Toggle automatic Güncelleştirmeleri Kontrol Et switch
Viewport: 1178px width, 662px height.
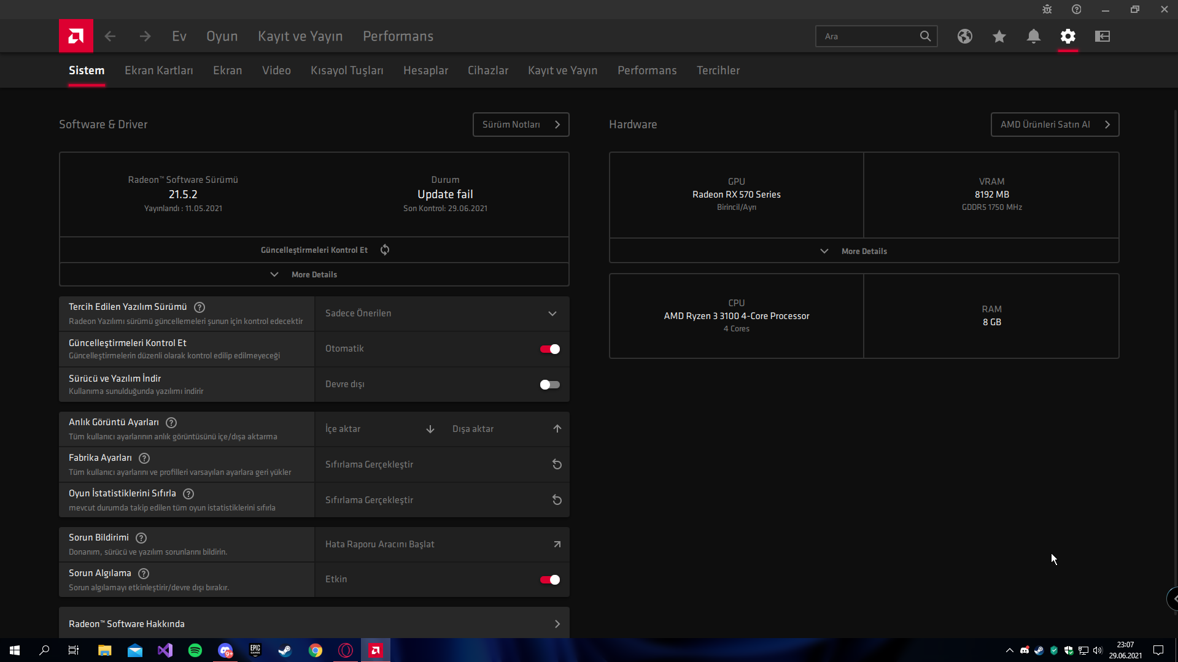(x=549, y=349)
